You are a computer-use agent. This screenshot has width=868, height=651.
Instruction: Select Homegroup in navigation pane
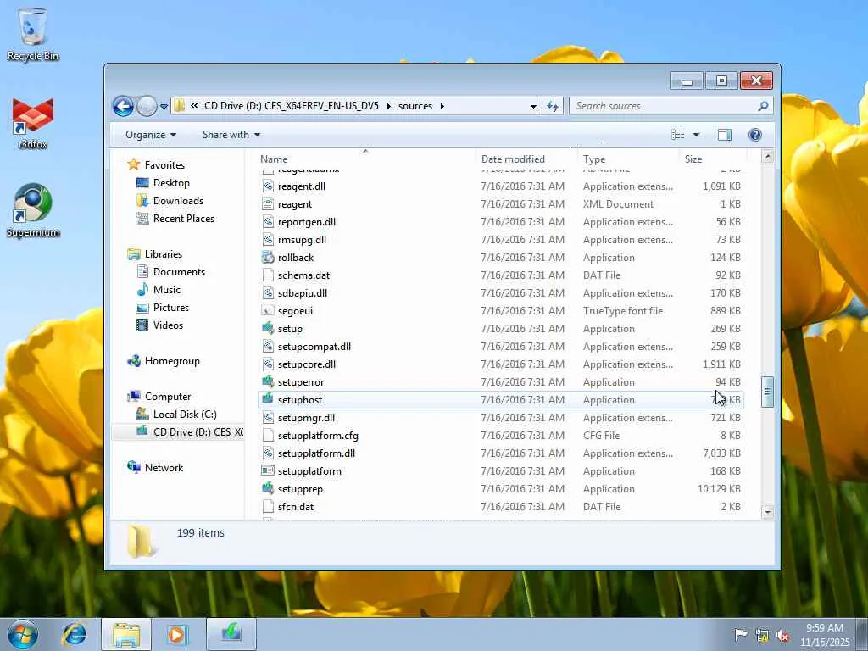click(x=164, y=361)
